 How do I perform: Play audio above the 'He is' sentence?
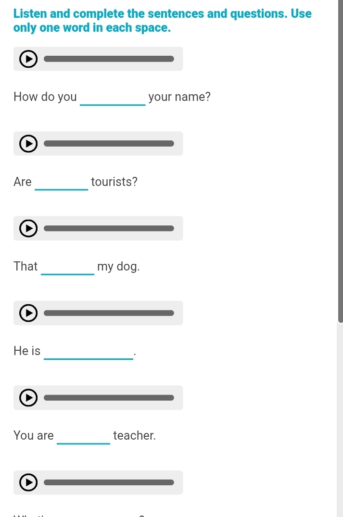point(28,313)
